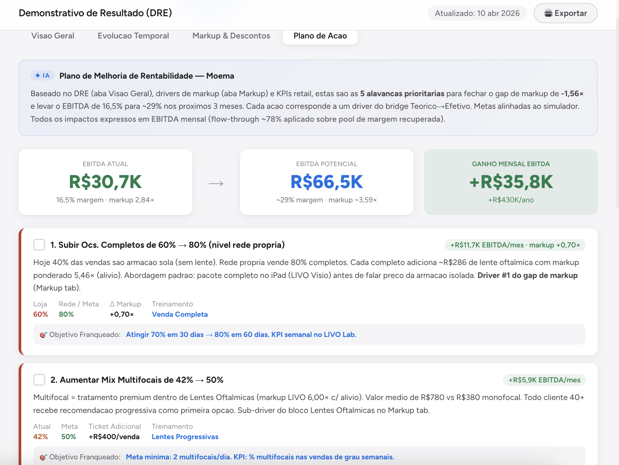Click the +R$11,7K EBITDA/mes badge
The width and height of the screenshot is (619, 465).
(515, 245)
